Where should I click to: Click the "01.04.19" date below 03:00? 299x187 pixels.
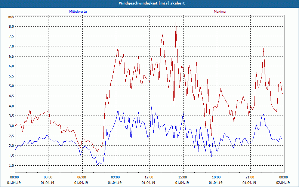pos(47,183)
